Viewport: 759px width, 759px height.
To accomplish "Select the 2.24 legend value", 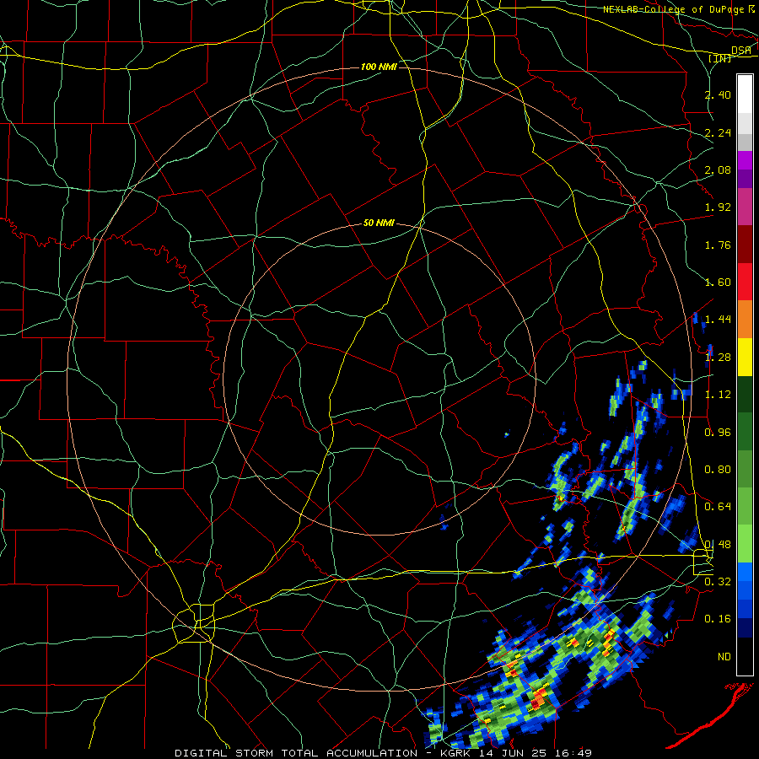I will point(718,132).
